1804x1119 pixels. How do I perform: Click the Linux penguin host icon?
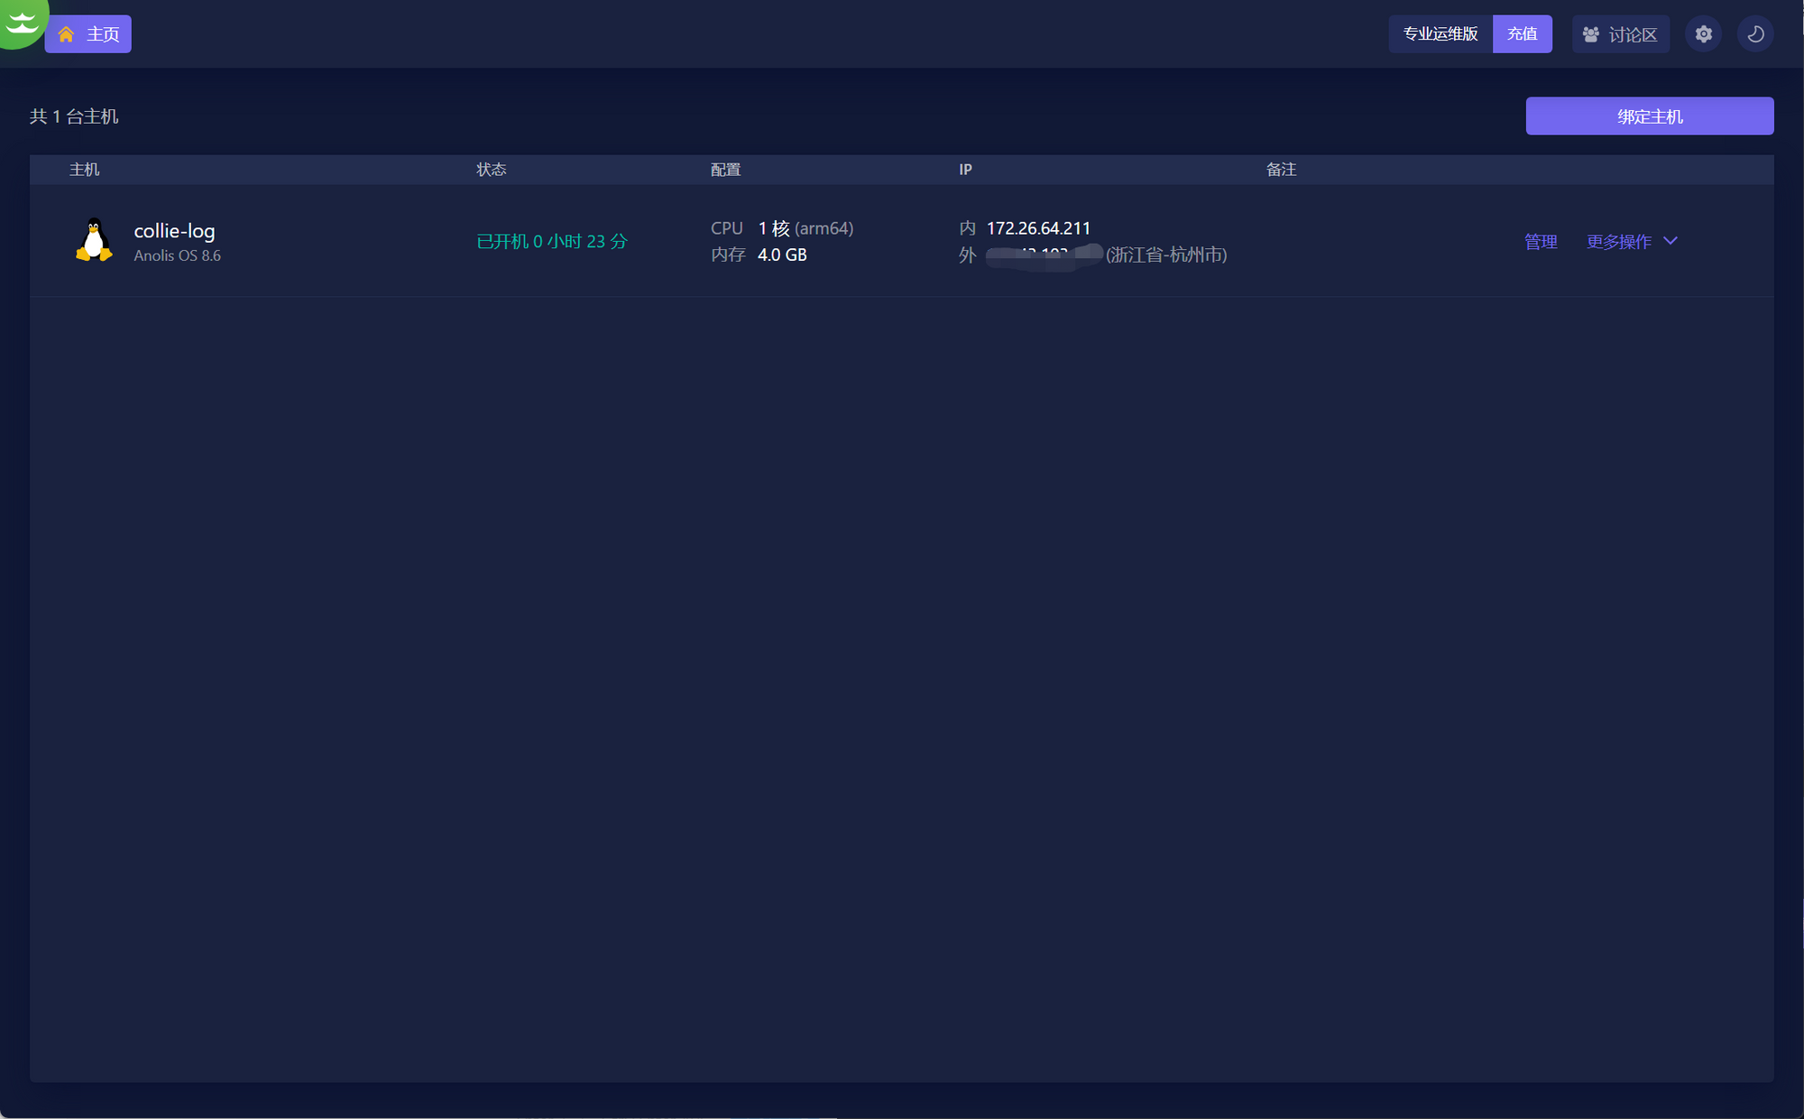(94, 241)
